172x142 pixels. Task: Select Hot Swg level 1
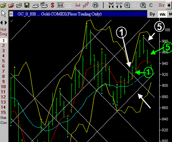pyautogui.click(x=3, y=40)
